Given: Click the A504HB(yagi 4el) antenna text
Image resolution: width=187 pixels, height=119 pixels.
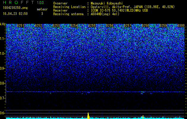Looking at the screenshot, I should [x=105, y=14].
